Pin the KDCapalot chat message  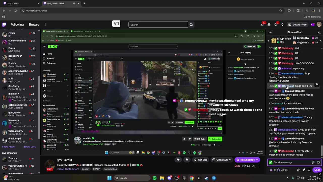pos(317,84)
